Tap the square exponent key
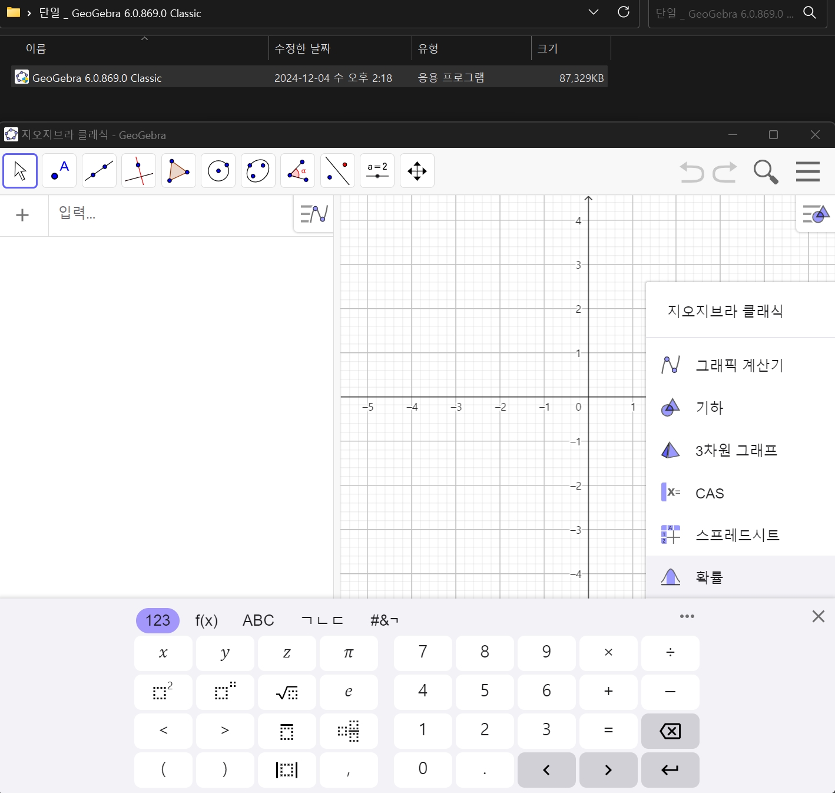This screenshot has height=793, width=835. [163, 692]
